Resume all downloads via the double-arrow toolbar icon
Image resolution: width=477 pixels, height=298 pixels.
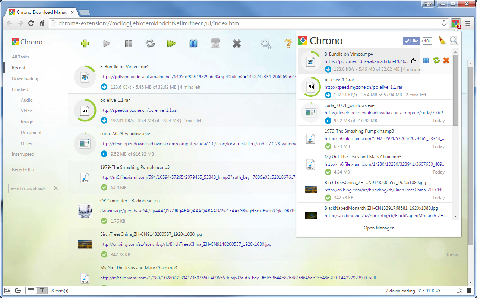(150, 44)
